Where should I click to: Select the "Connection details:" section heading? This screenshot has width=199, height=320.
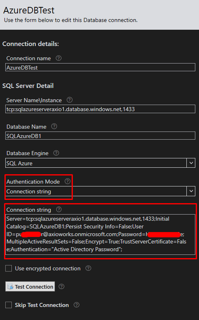click(x=31, y=44)
